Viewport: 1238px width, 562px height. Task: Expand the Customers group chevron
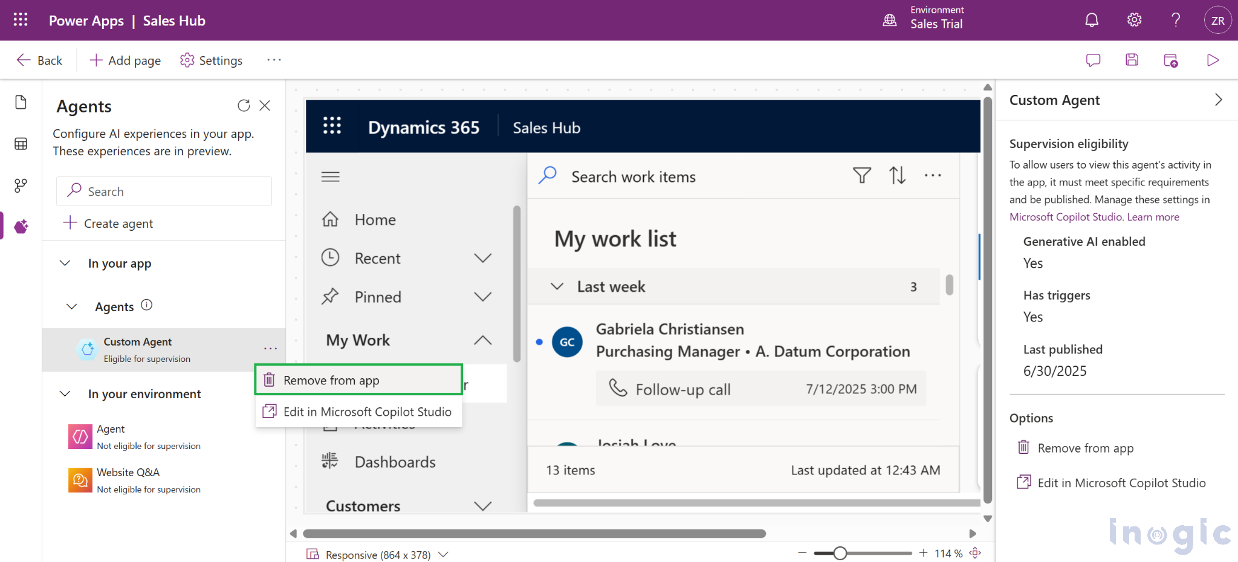tap(482, 506)
